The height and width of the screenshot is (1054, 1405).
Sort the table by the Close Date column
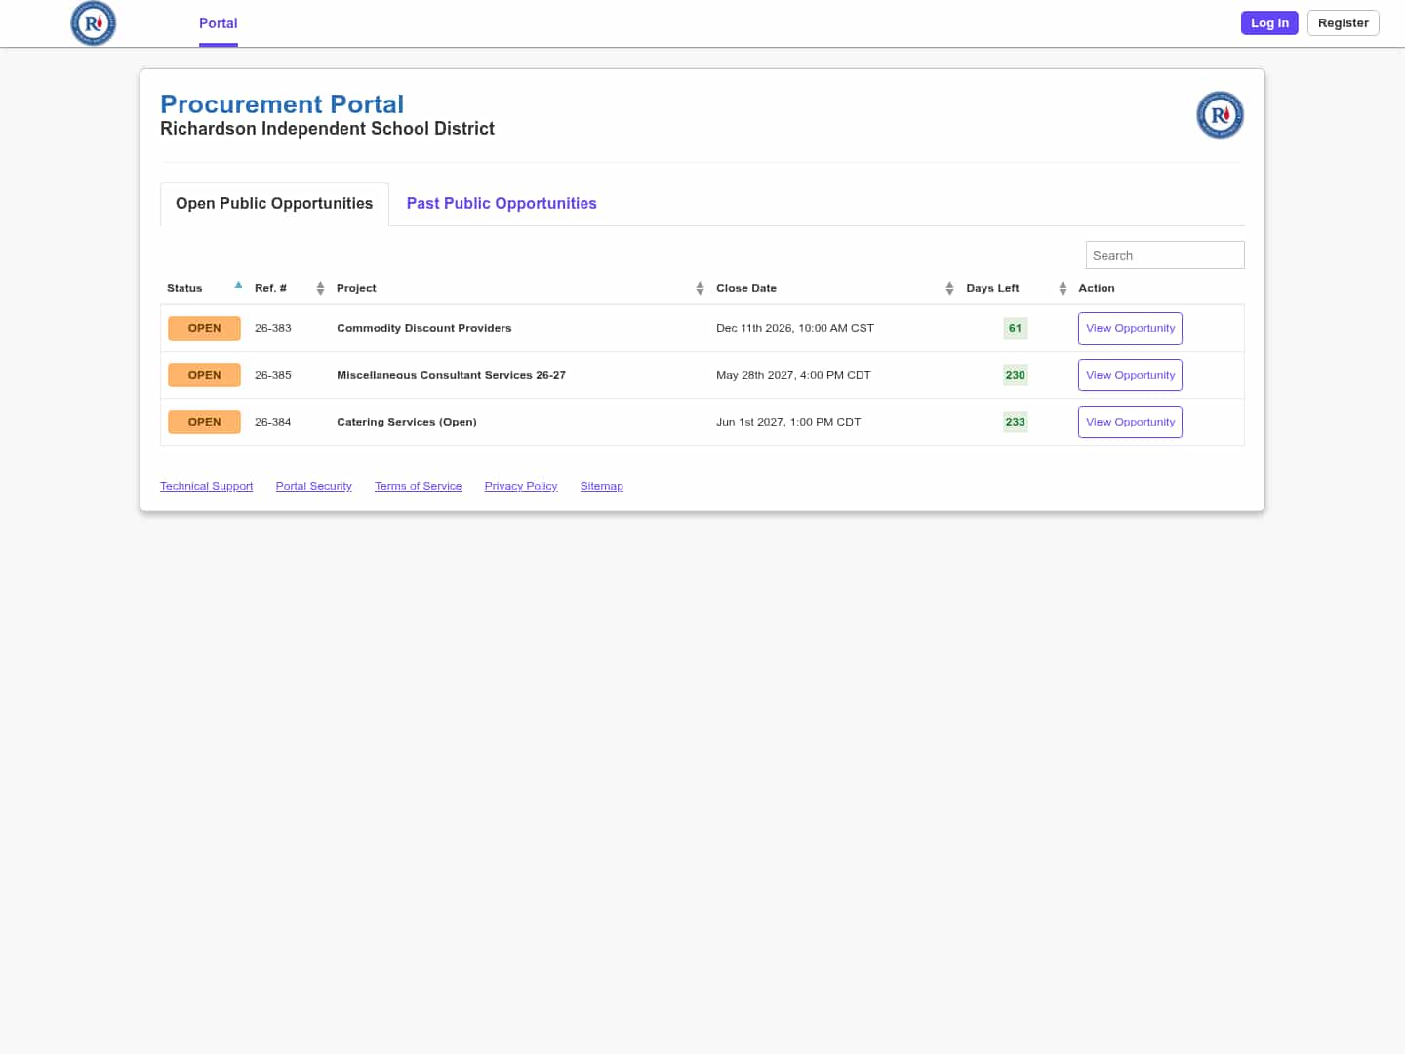point(834,288)
